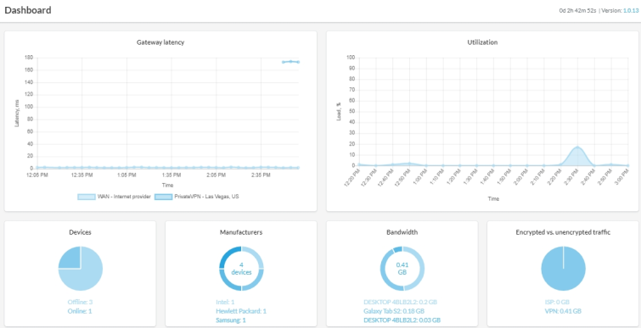The height and width of the screenshot is (328, 641).
Task: Select the Online: 1 legend entry
Action: point(80,311)
